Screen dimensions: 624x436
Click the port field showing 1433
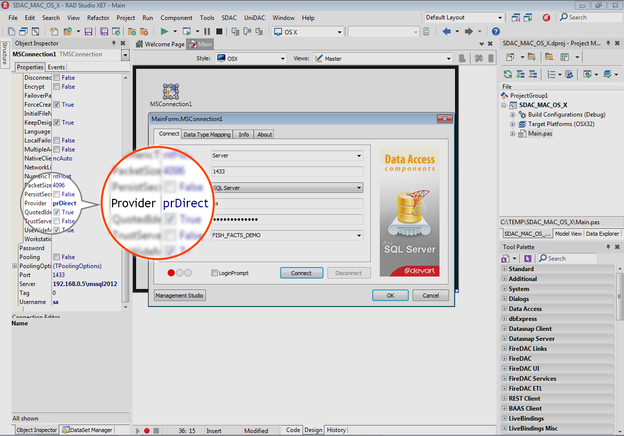coord(287,171)
